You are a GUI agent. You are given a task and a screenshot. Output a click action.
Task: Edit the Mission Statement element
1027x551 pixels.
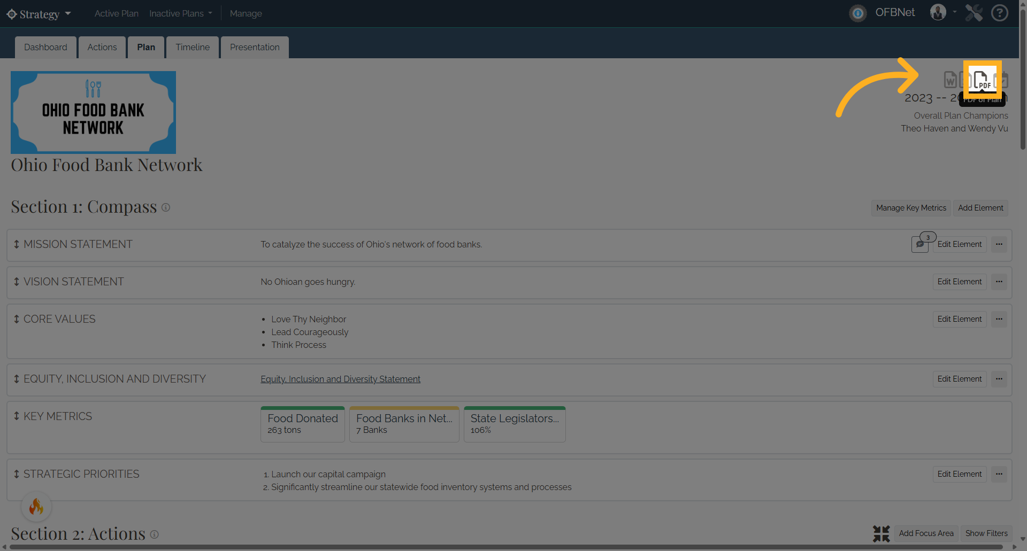[x=960, y=244]
